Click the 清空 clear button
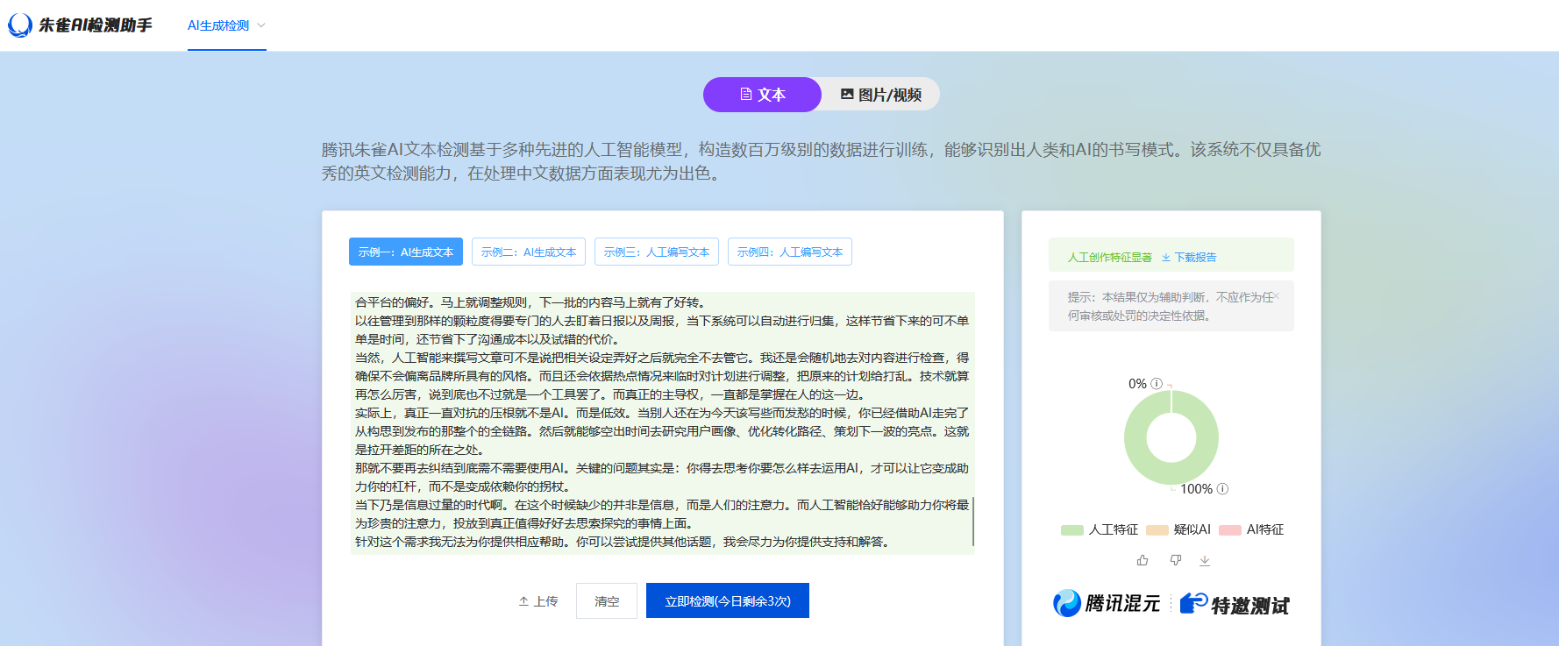 coord(606,601)
